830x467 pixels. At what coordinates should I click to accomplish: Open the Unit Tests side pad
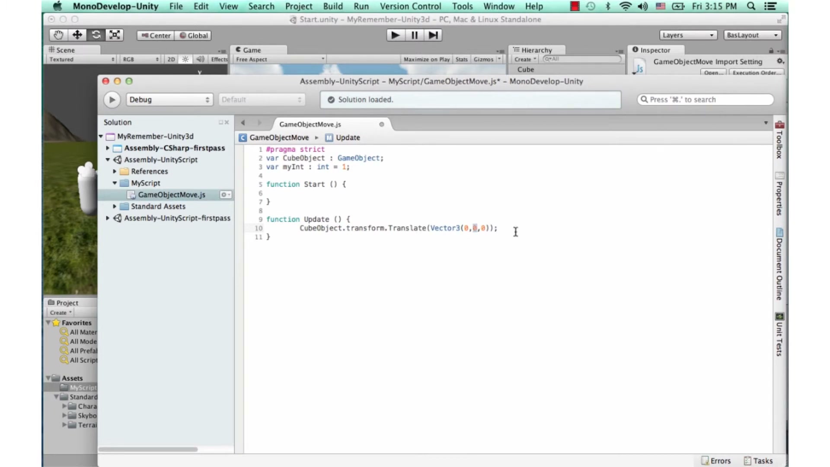(x=779, y=335)
